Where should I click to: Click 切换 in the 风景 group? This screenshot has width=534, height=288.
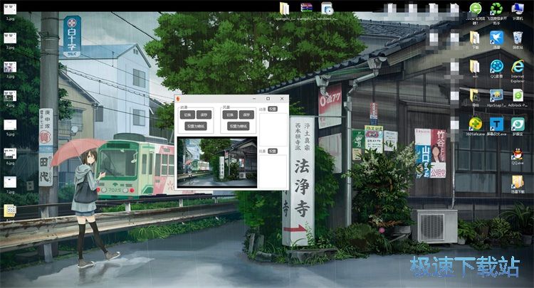coord(230,115)
